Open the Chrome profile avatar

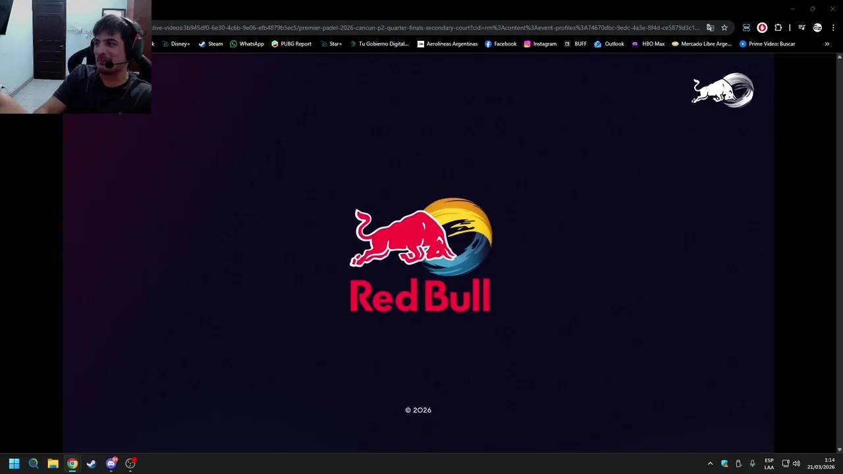click(x=817, y=28)
